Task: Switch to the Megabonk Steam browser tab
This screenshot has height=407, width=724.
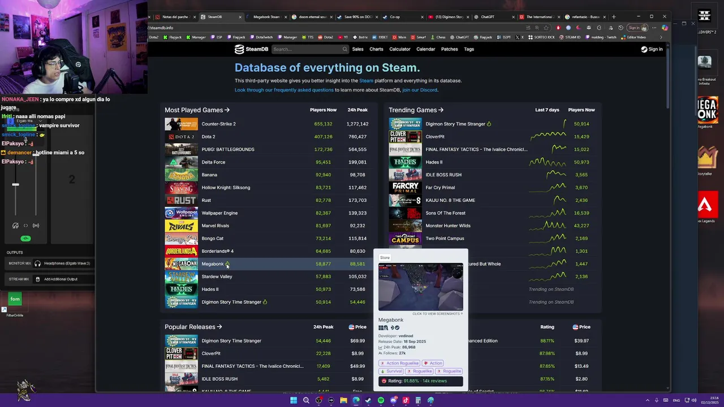Action: (x=266, y=17)
